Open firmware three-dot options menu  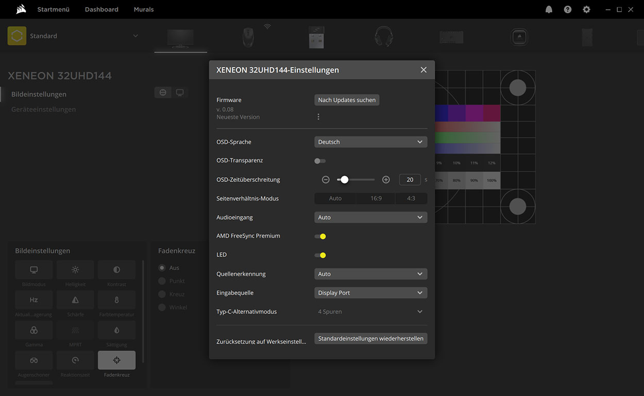click(318, 117)
